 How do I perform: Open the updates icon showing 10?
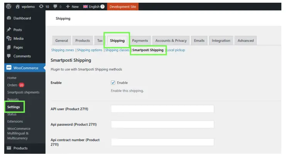coord(41,7)
